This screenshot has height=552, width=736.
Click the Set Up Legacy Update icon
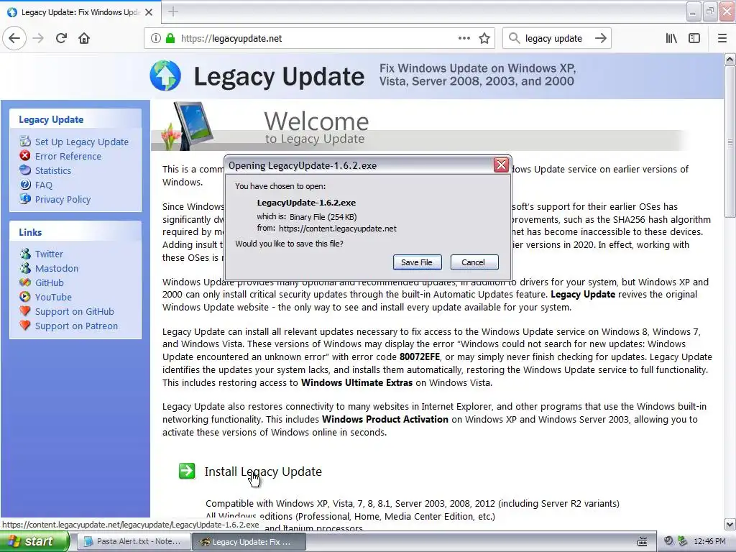pos(25,141)
